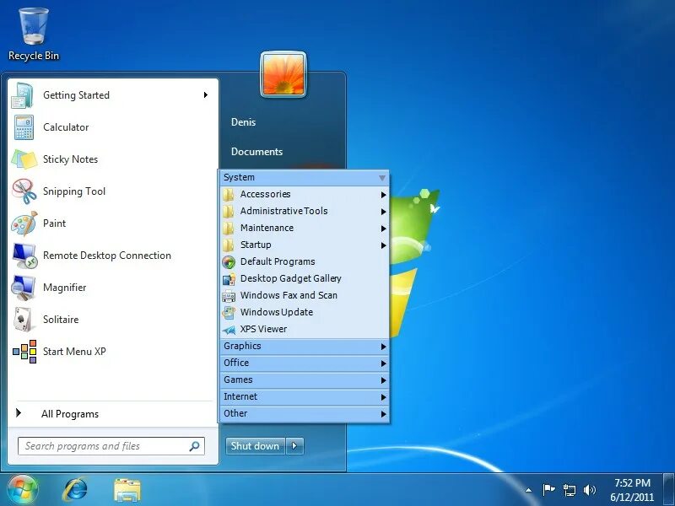Open Internet Explorer from taskbar
This screenshot has width=675, height=506.
75,490
